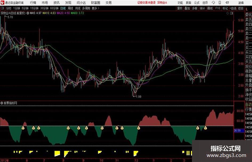Click the 36.59 value marker on indicator axis
The height and width of the screenshot is (162, 252).
pos(237,131)
